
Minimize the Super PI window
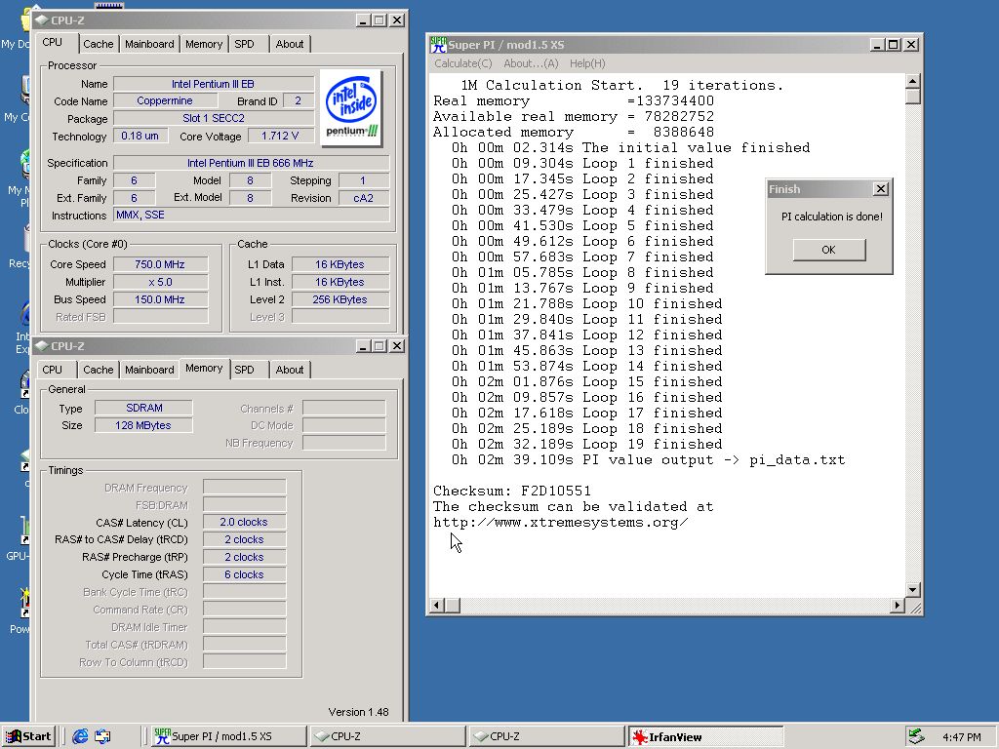pos(877,45)
